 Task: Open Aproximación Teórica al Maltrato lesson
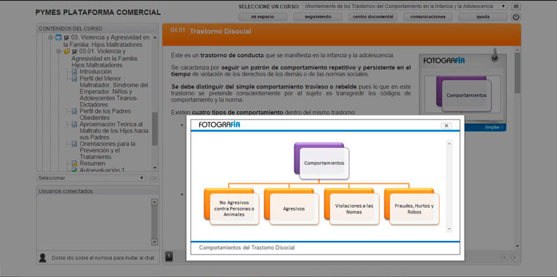point(113,130)
